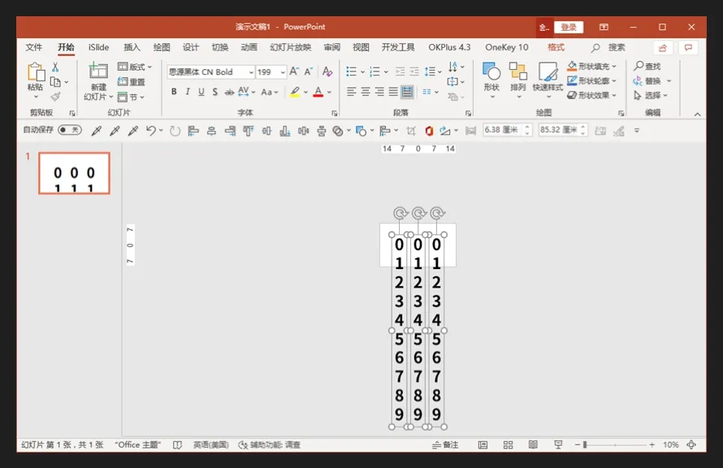Toggle the Notes (备注) pane

click(445, 445)
